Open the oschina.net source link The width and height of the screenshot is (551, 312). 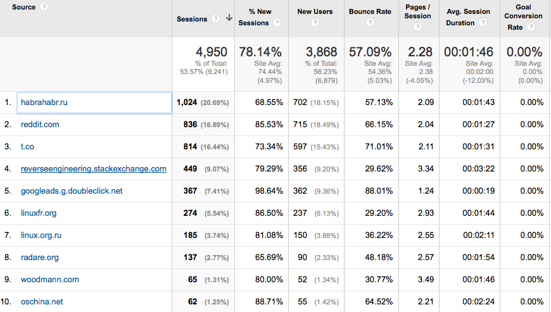click(x=42, y=301)
